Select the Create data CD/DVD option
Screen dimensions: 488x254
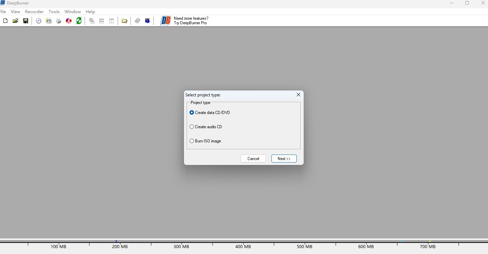[192, 113]
